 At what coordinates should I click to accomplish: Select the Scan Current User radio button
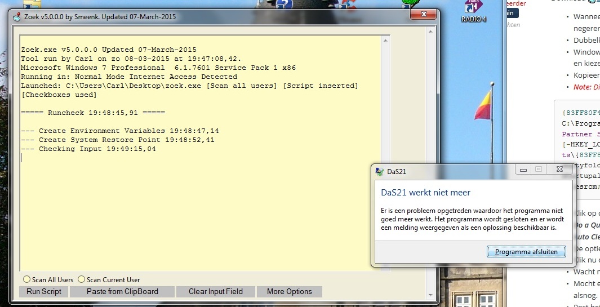point(82,279)
